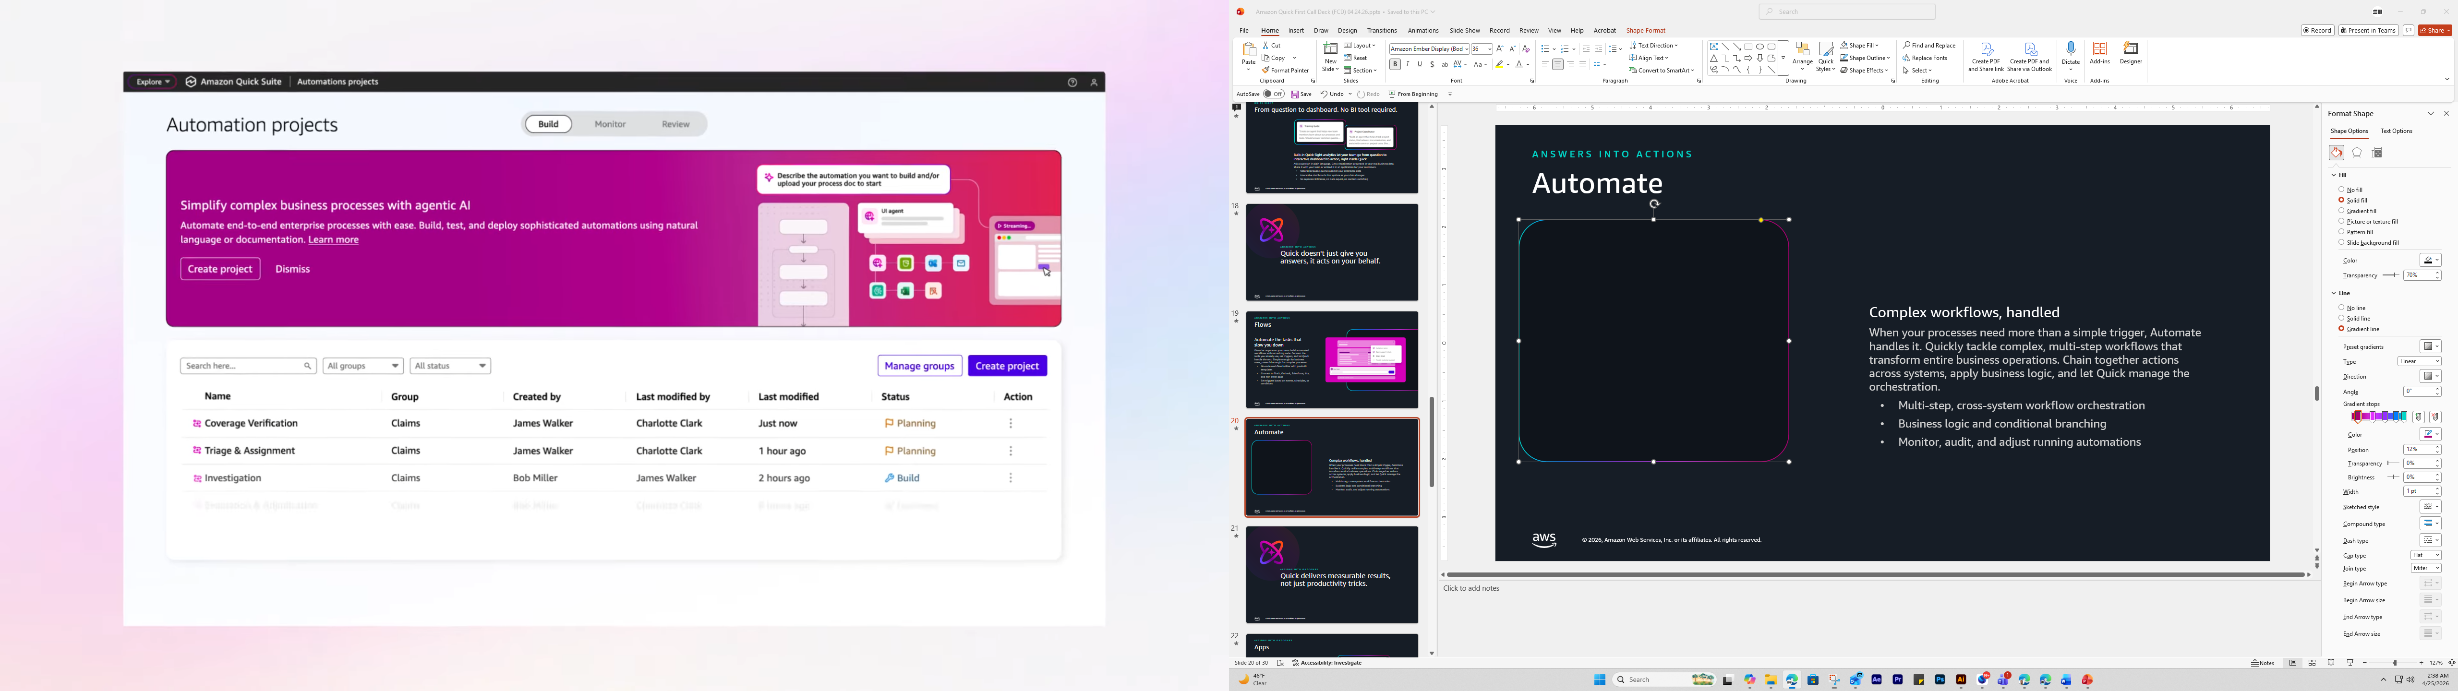
Task: Open Effects pentagon tab in Format Shape
Action: tap(2357, 153)
